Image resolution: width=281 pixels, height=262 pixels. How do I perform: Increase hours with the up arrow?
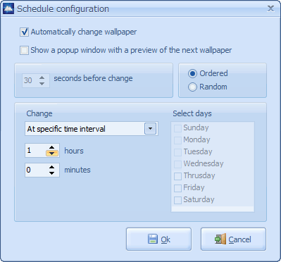(x=51, y=148)
